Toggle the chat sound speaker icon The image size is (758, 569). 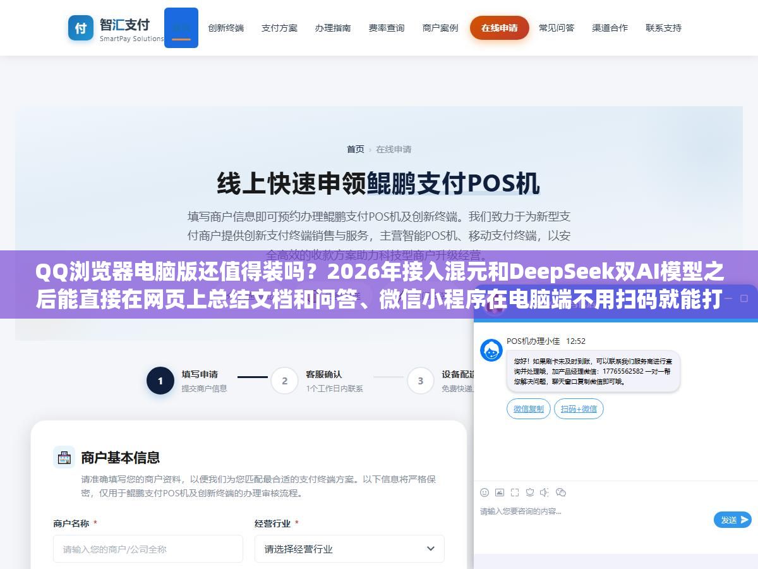point(545,492)
